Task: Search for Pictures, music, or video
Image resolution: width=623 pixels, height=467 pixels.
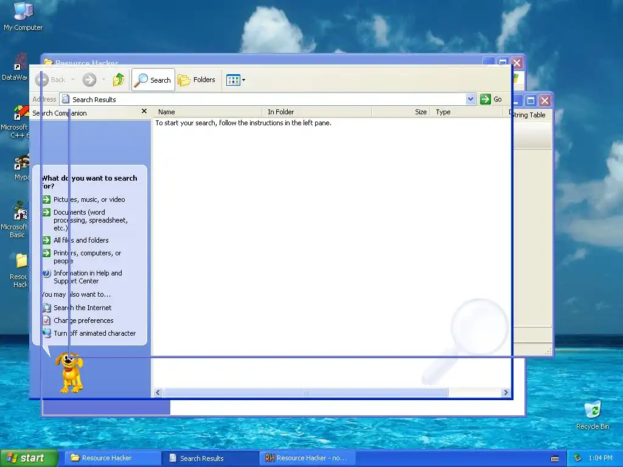Action: coord(89,199)
